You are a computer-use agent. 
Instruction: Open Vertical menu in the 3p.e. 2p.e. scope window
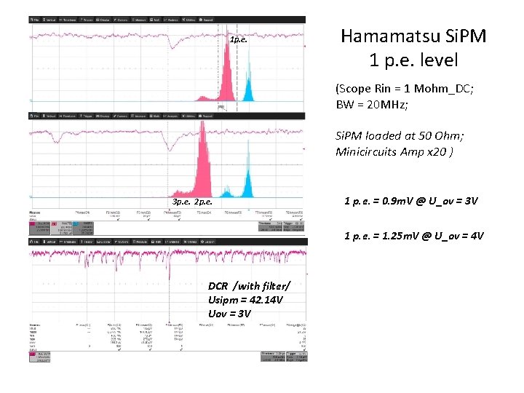49,116
